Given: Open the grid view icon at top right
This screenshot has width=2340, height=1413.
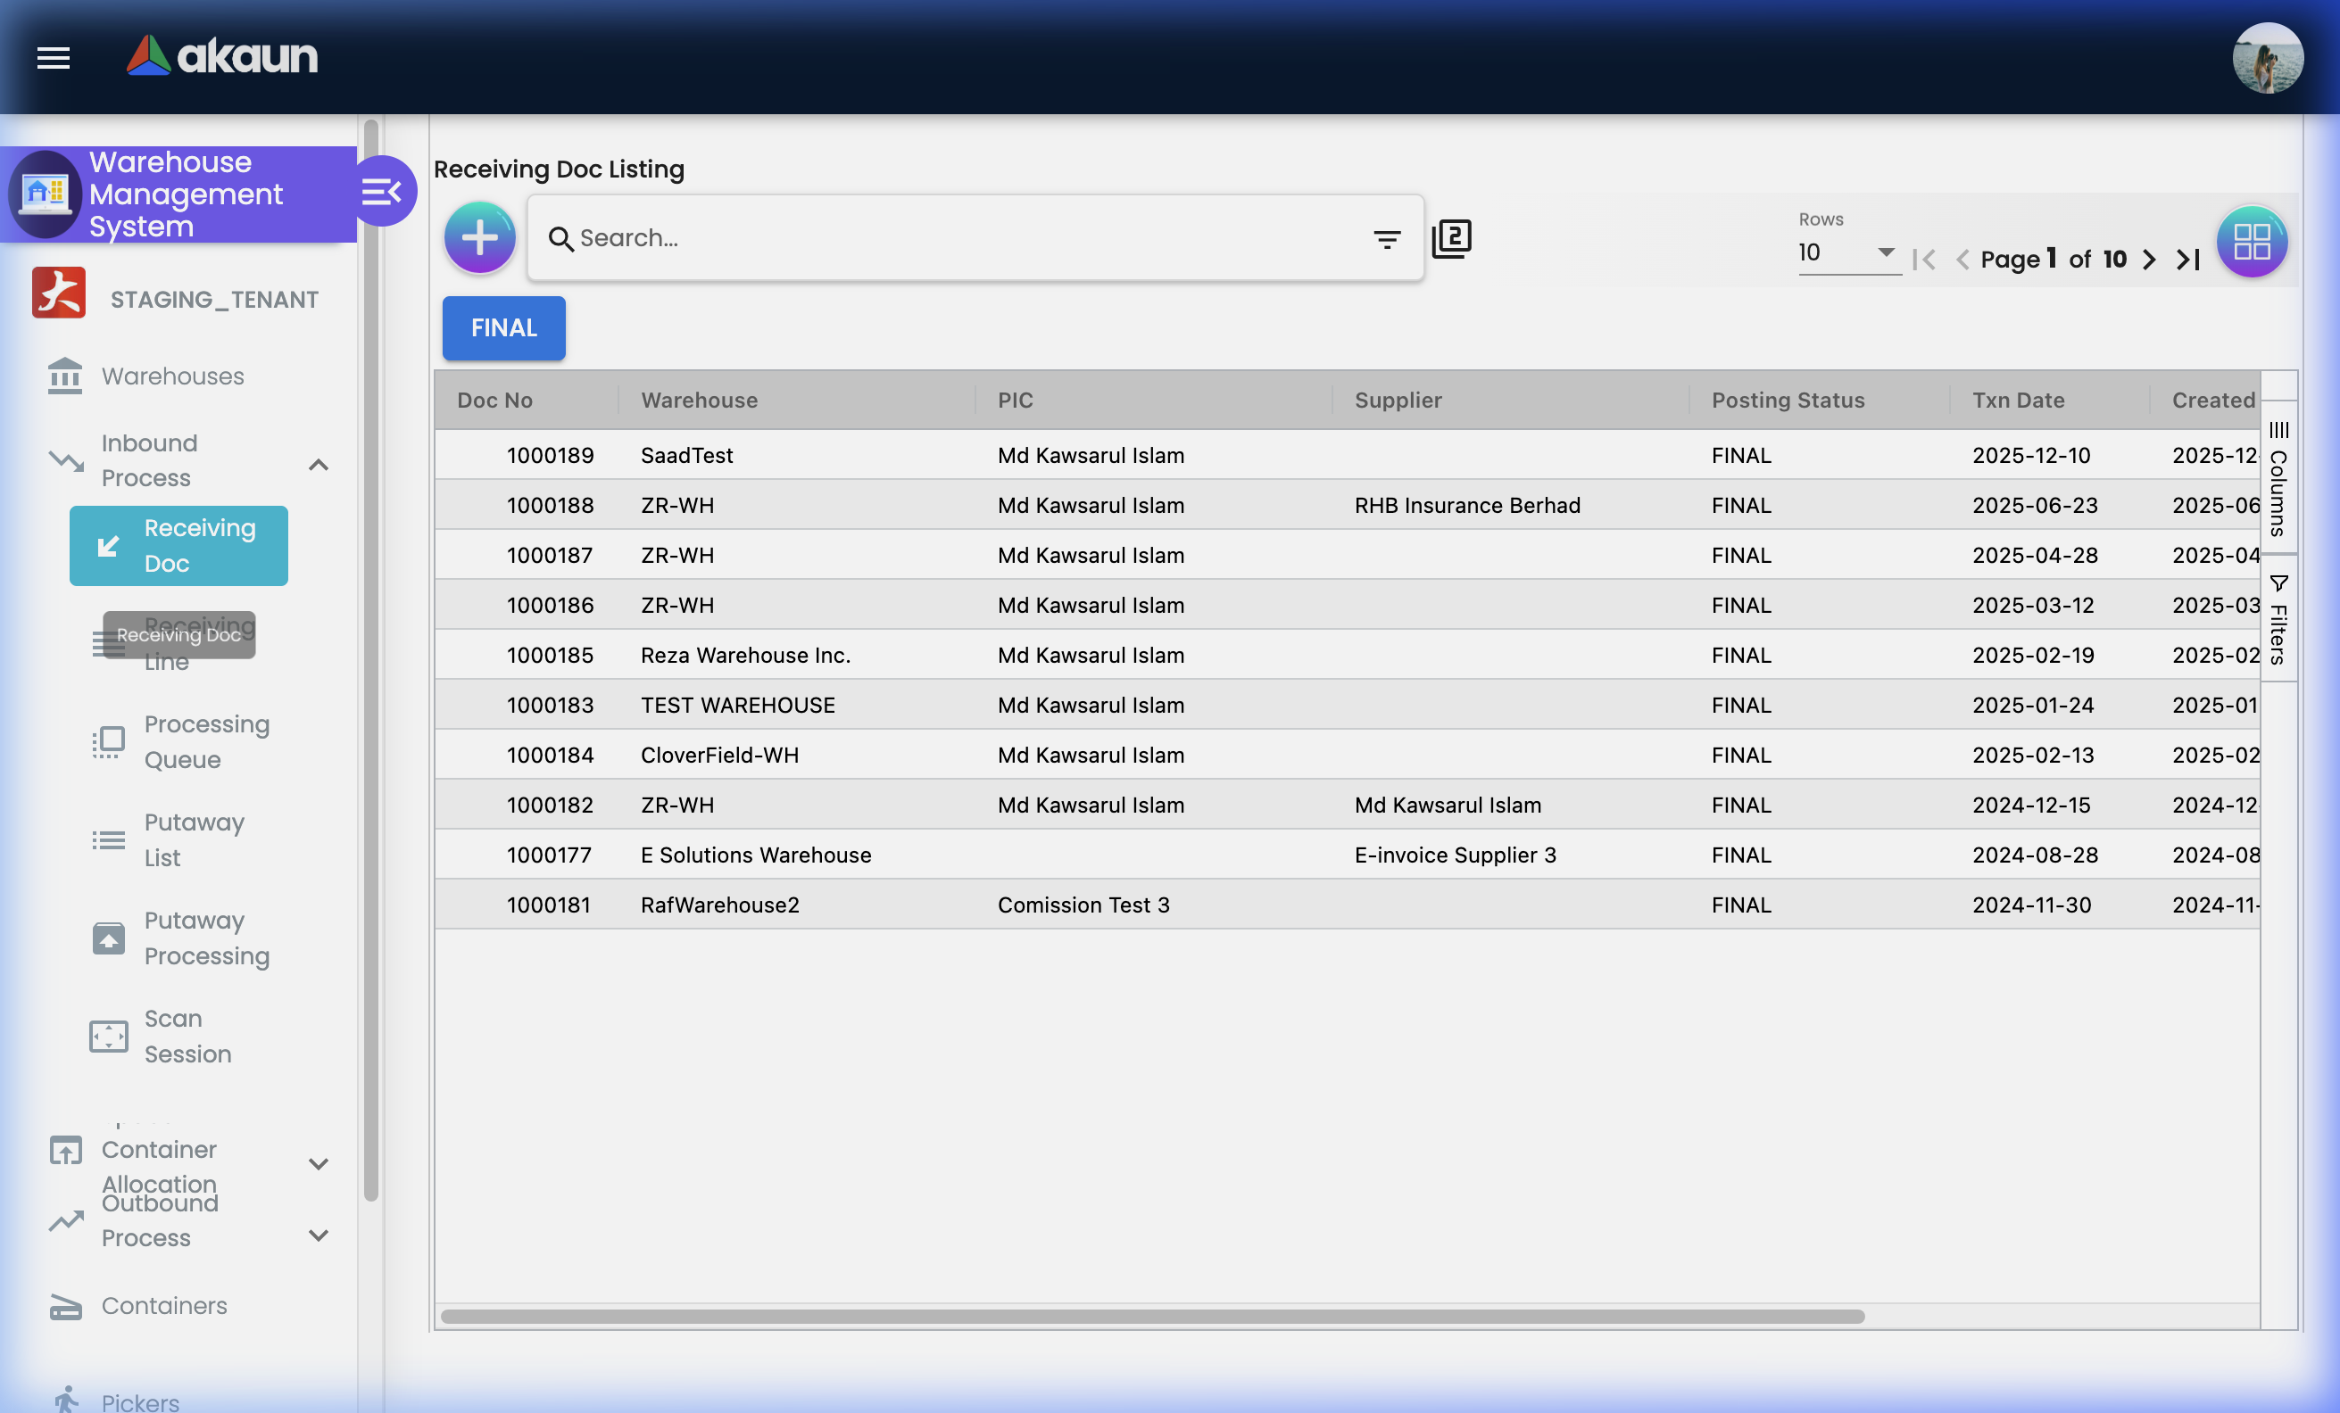Looking at the screenshot, I should [x=2251, y=240].
